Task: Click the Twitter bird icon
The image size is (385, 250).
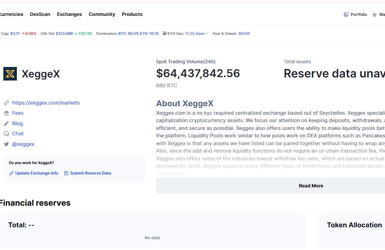Action: [x=6, y=144]
